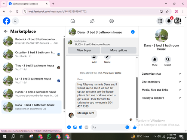Open the Oscarito conversation
This screenshot has height=140, width=187.
point(31,55)
